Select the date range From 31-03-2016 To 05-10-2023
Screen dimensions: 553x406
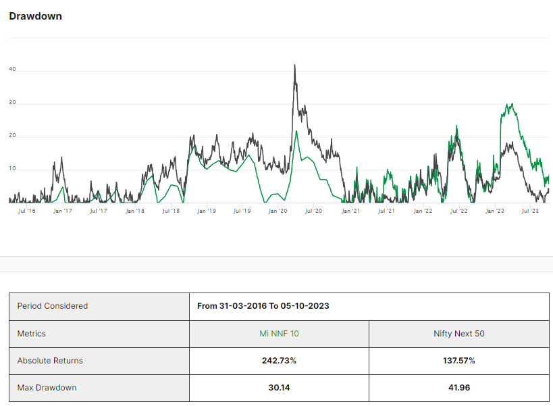(x=263, y=306)
